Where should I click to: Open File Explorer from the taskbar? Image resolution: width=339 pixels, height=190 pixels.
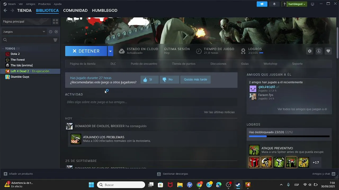point(180,185)
